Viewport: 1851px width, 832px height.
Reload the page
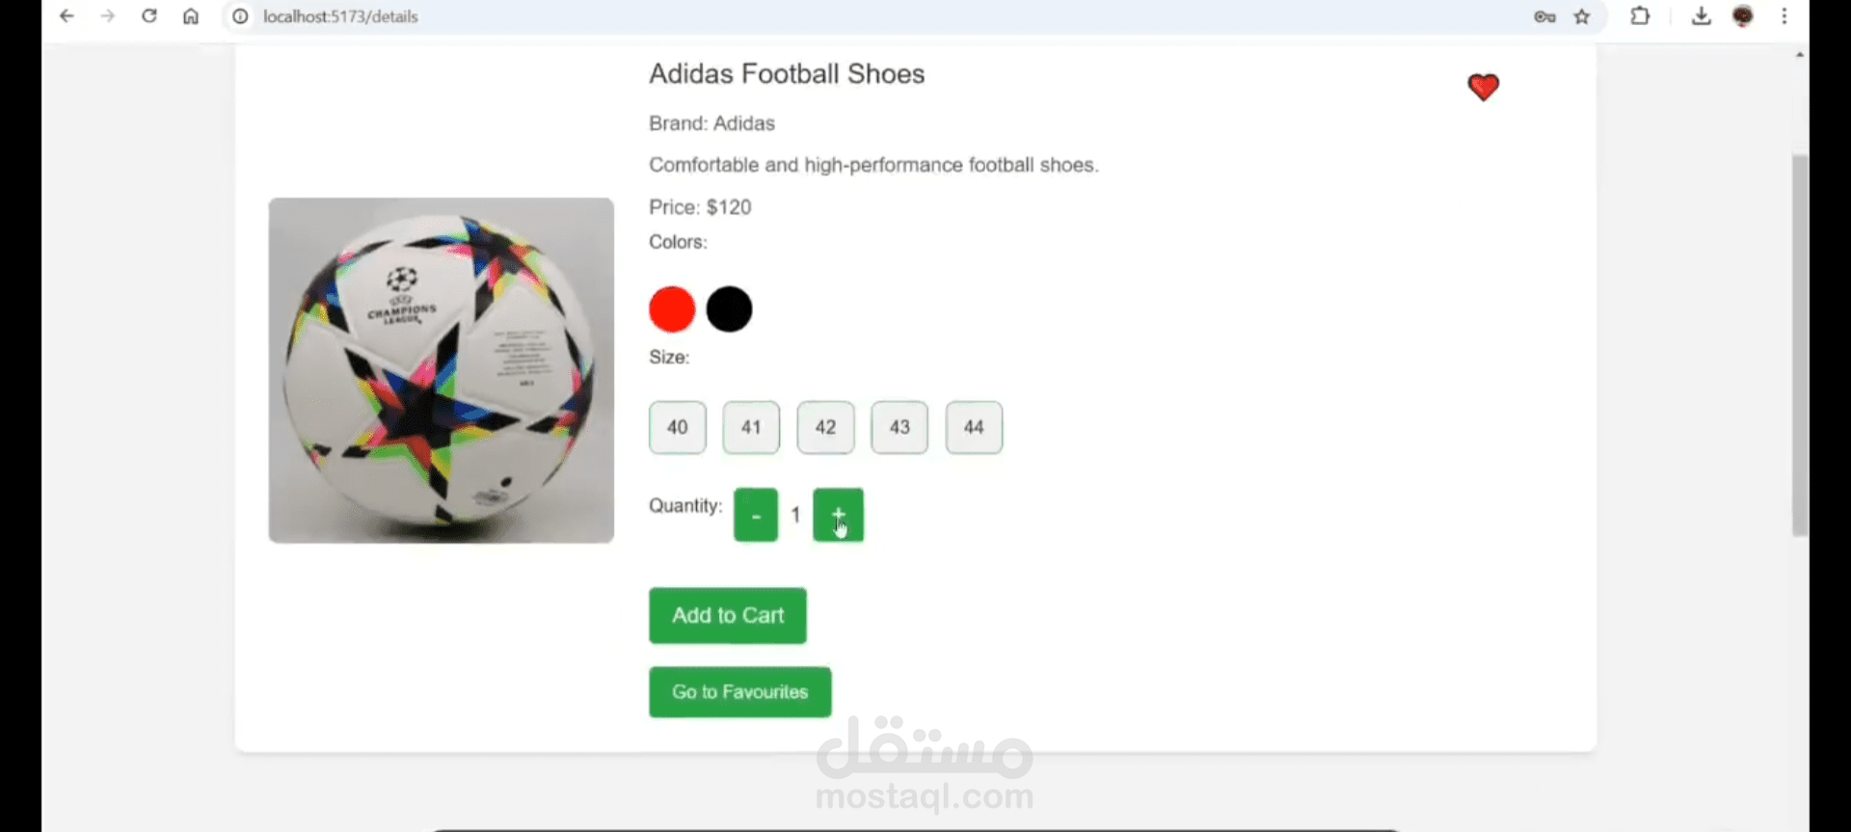tap(149, 16)
